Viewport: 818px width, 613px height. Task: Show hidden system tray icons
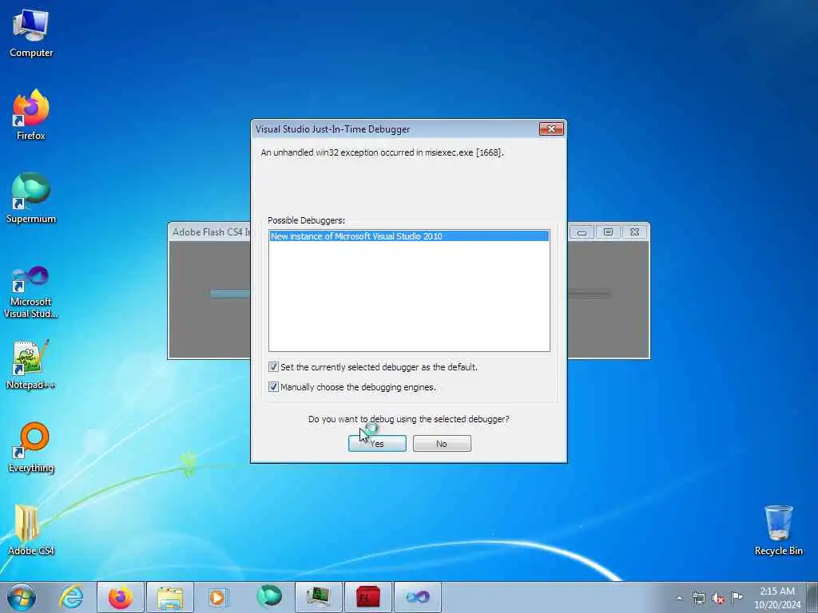coord(679,598)
